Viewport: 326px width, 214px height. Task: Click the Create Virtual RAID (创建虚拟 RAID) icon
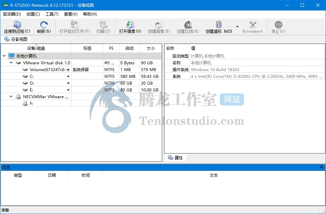219,25
